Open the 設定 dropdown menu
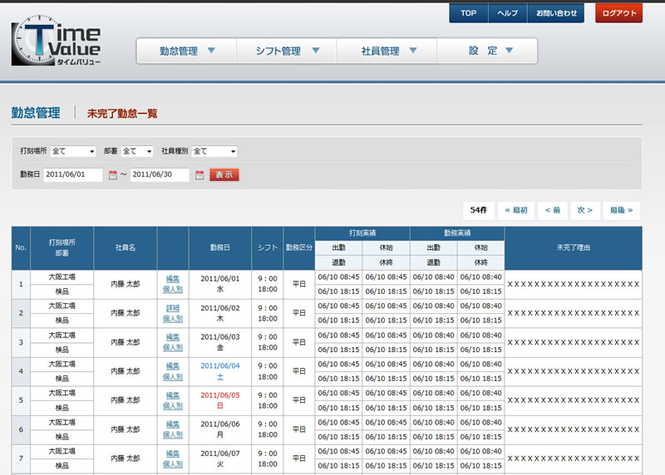Screen dimensions: 665x475 [x=487, y=51]
